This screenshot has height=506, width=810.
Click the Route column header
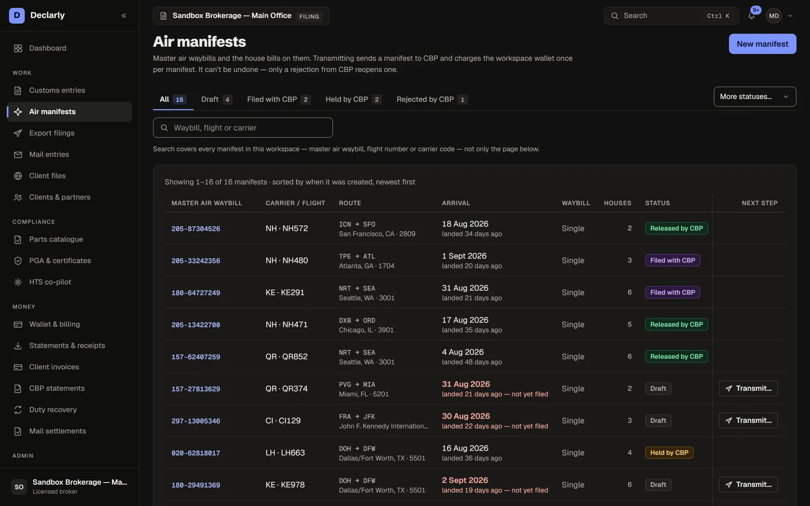pos(350,203)
